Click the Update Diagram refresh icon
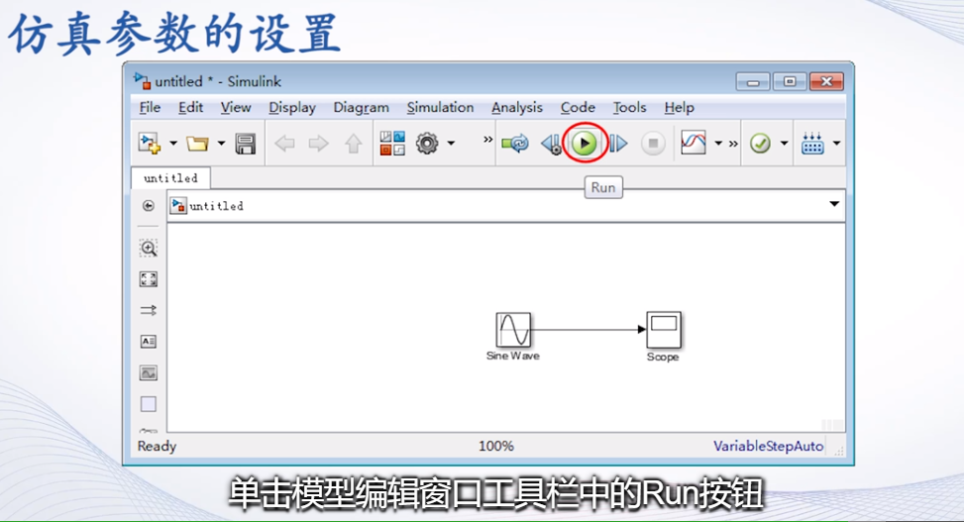Screen dimensions: 964x522 (x=515, y=144)
